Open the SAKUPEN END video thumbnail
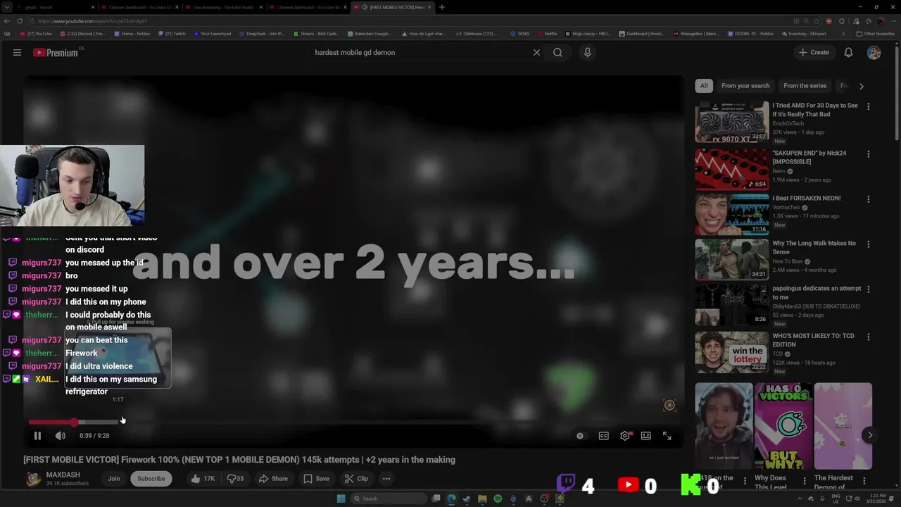901x507 pixels. pyautogui.click(x=732, y=168)
